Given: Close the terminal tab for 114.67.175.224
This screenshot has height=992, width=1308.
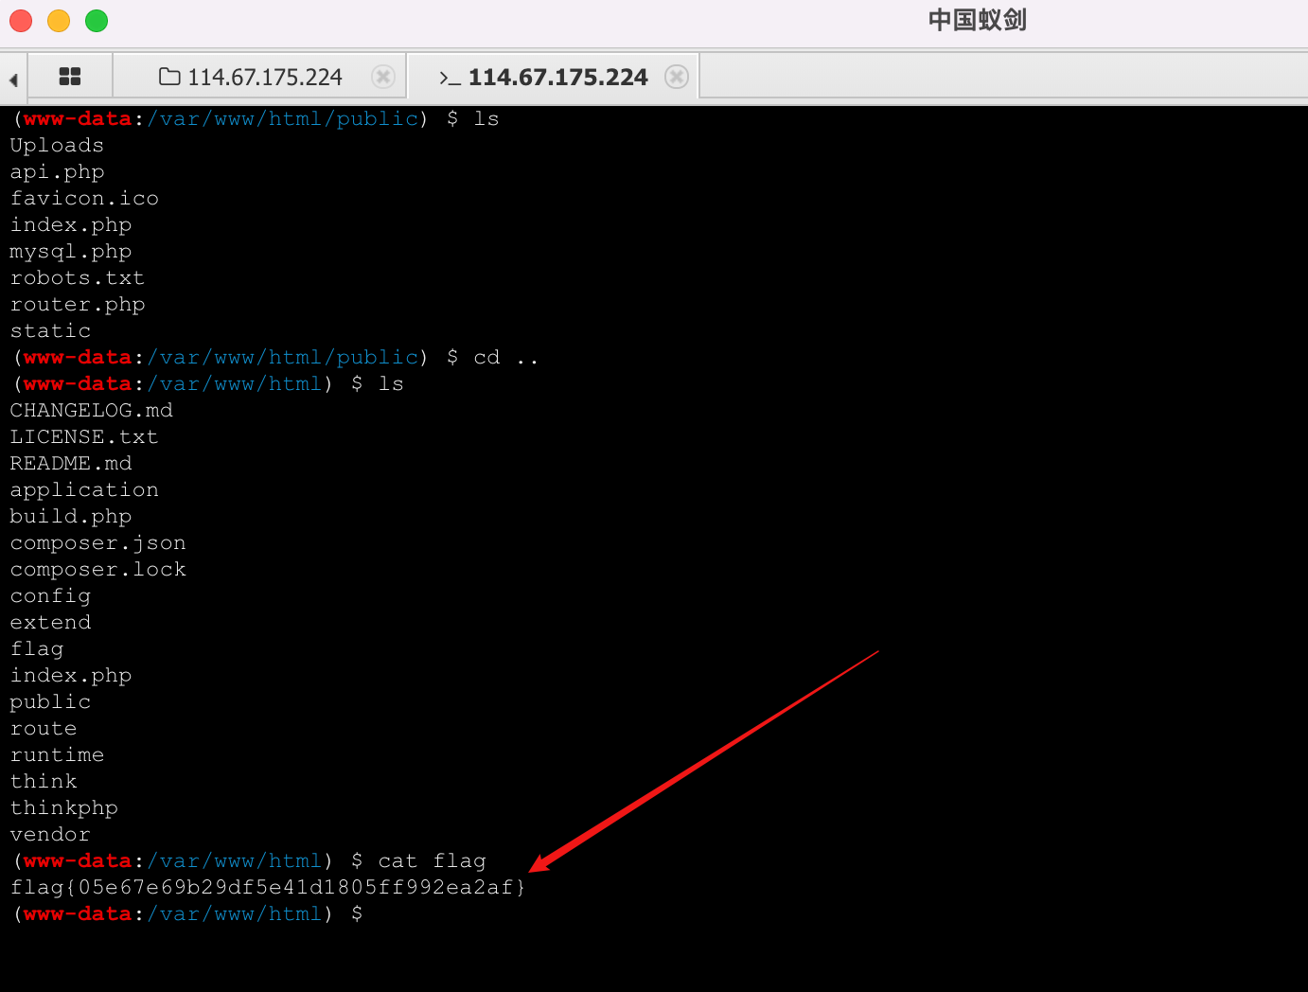Looking at the screenshot, I should click(678, 76).
